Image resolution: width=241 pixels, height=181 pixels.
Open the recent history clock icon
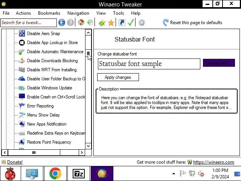90,23
